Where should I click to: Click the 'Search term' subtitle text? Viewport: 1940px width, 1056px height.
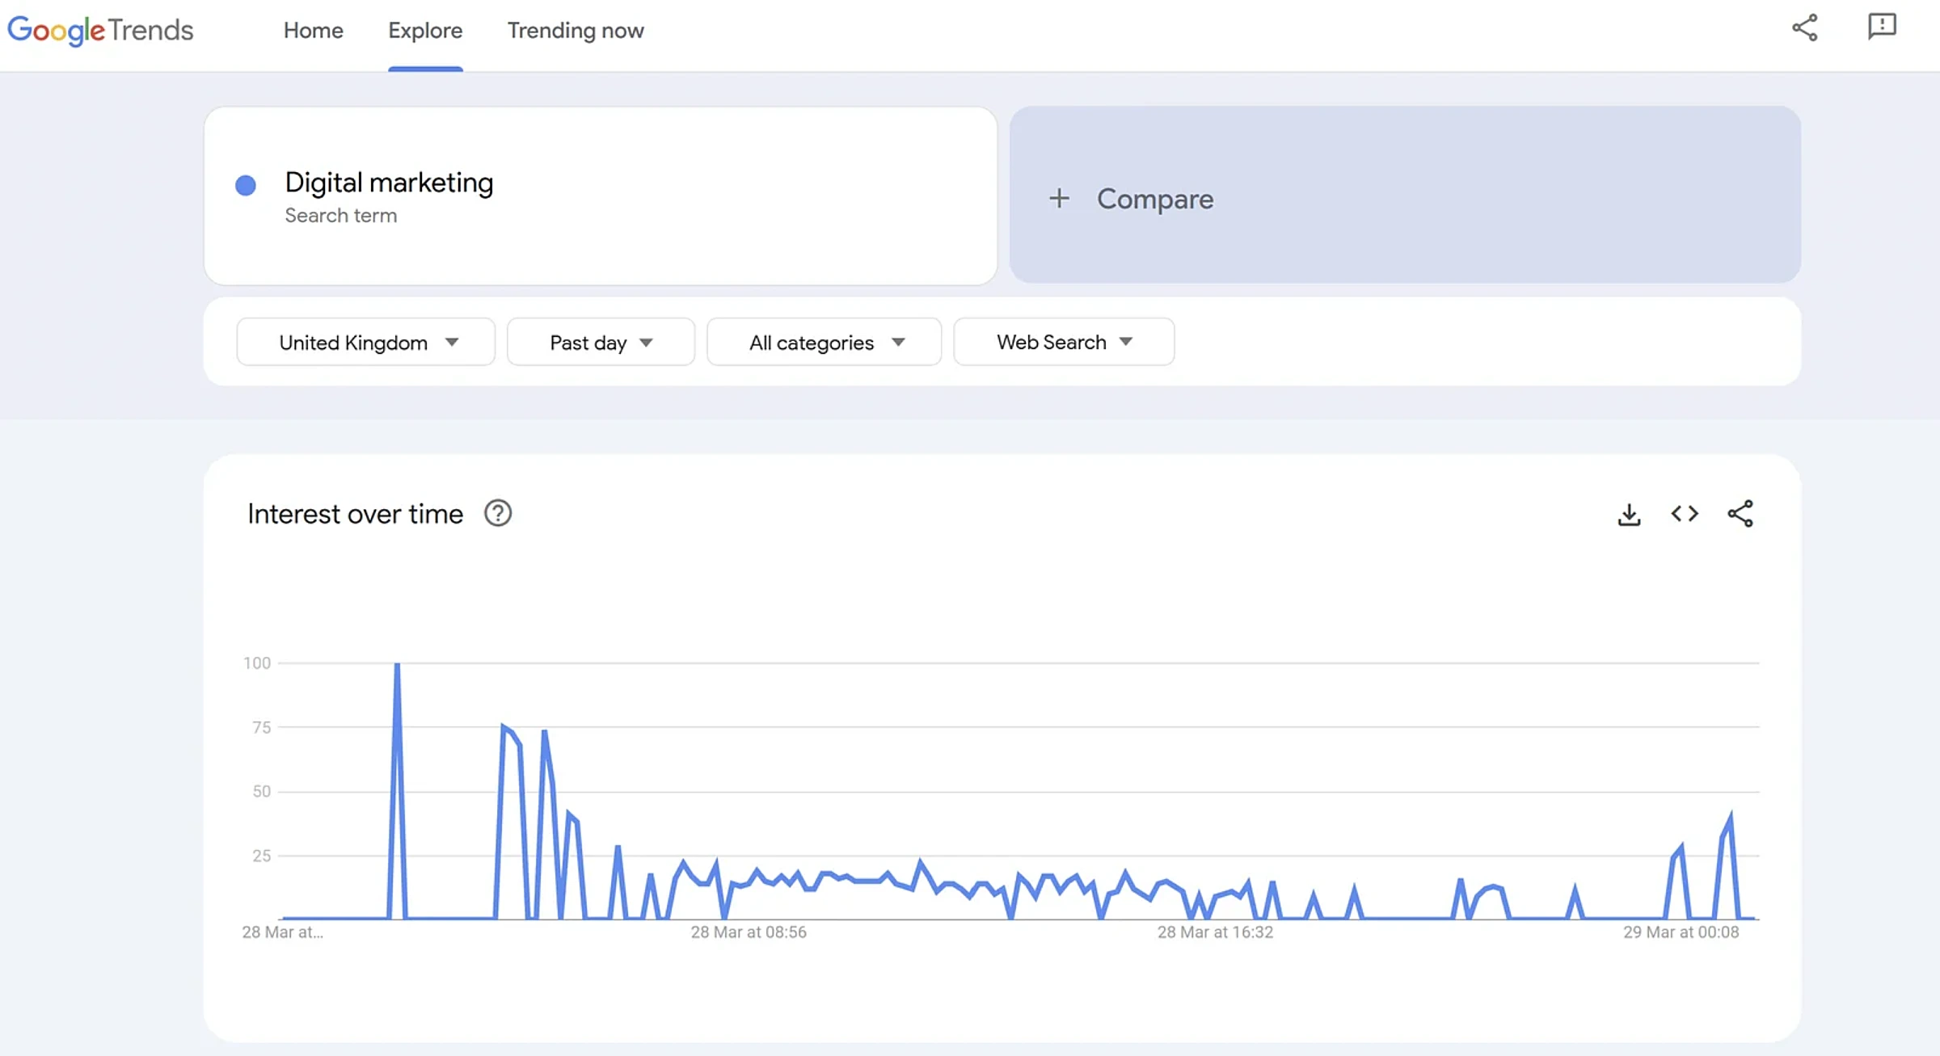click(340, 216)
